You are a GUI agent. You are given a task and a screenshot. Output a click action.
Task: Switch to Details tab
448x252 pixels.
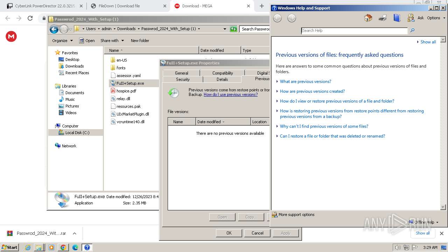222,79
